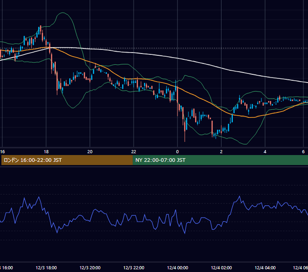Click the '12/4 04:00' label under the oscillator
The image size is (308, 272).
(265, 267)
